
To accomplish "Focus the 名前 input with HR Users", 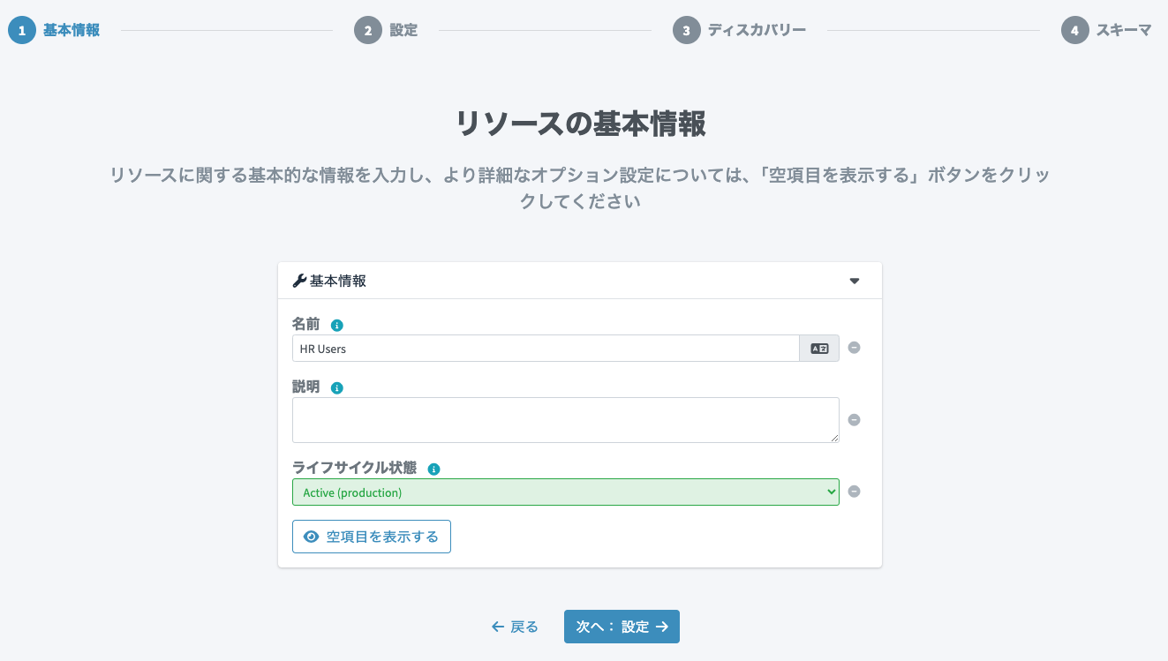I will tap(546, 349).
